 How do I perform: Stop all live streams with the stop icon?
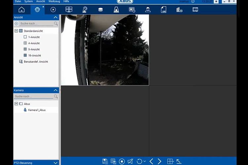[x=122, y=161]
